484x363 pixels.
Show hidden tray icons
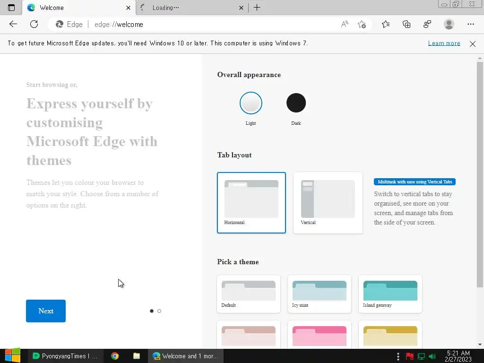(x=398, y=356)
